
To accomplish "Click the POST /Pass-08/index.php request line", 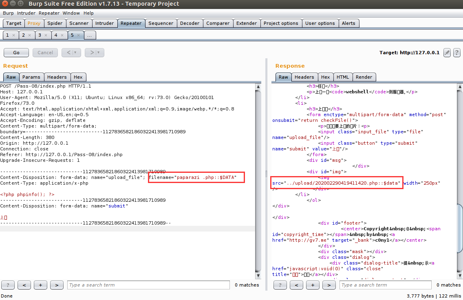I will (46, 86).
